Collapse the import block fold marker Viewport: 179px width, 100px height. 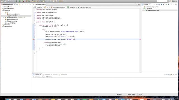pos(36,12)
